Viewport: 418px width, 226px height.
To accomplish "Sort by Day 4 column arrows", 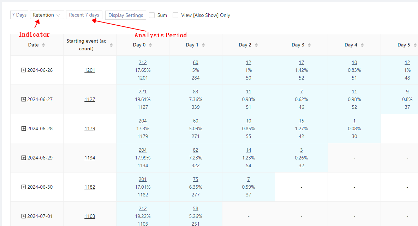I will click(362, 45).
